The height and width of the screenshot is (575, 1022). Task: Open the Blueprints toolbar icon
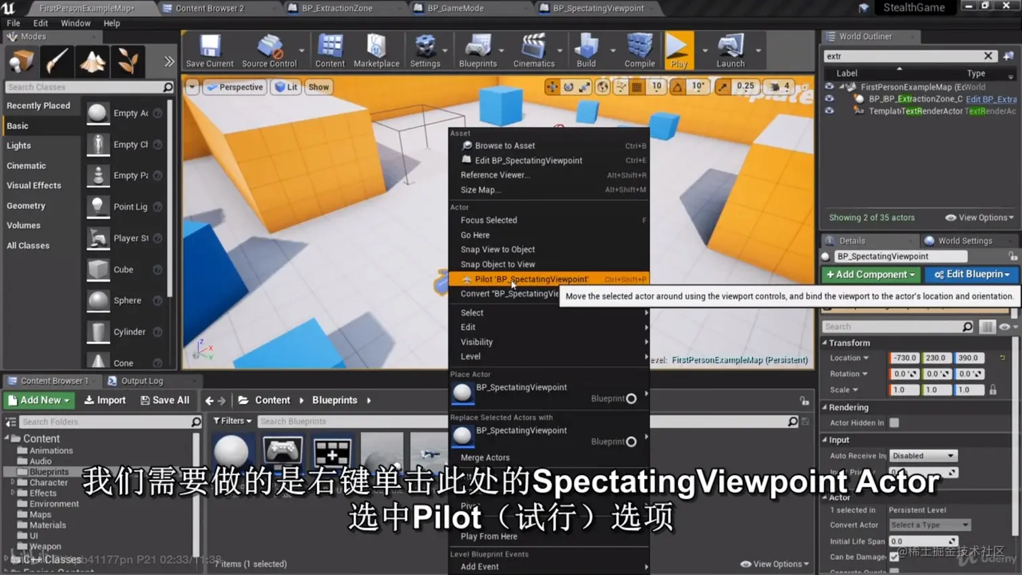(x=478, y=51)
